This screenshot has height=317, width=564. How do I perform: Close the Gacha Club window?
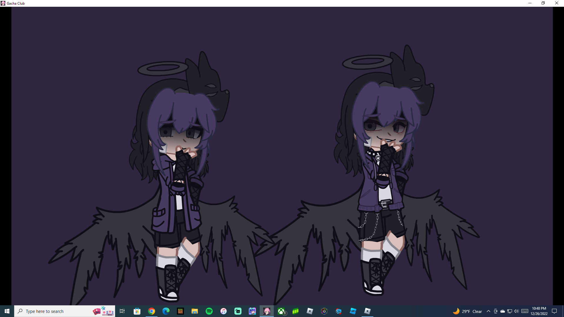(557, 3)
